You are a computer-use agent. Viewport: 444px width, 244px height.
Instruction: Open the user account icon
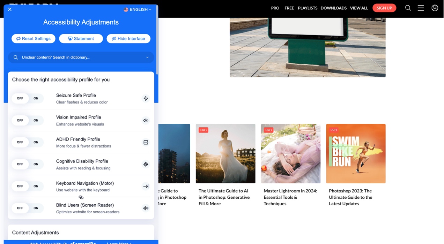[x=435, y=8]
